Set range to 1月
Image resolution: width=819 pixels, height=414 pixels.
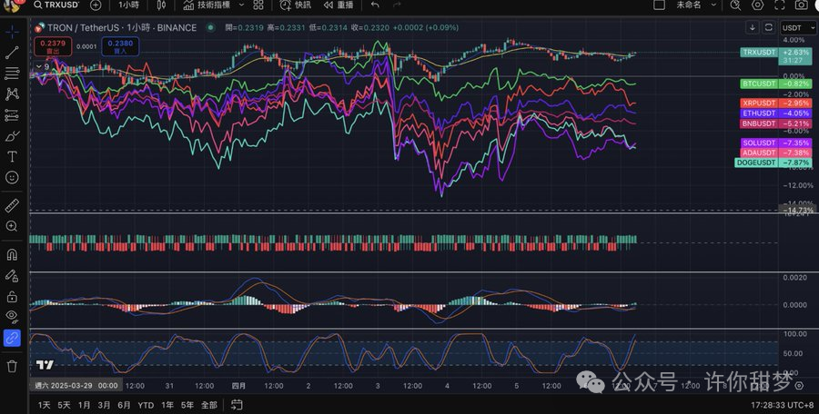(x=84, y=405)
